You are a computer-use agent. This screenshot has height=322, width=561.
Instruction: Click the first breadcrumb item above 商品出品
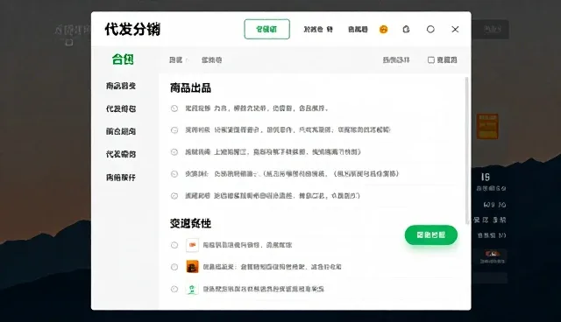tap(175, 60)
